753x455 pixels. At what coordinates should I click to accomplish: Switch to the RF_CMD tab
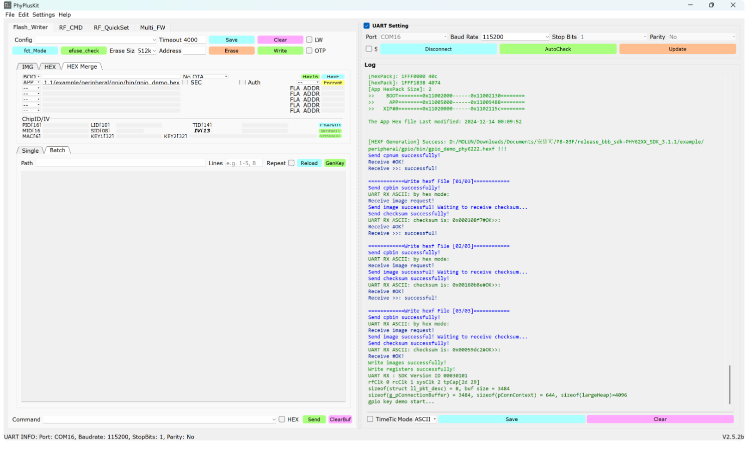[x=71, y=28]
